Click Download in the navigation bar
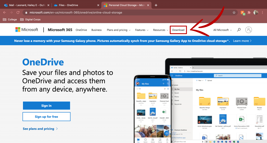Screen dimensions: 267x143 point(178,30)
